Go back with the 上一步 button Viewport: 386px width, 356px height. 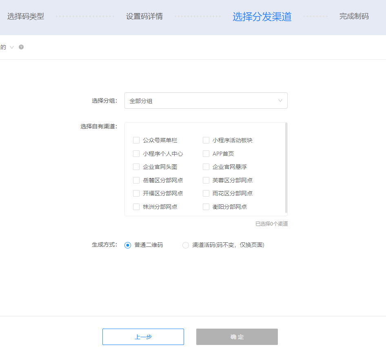143,336
